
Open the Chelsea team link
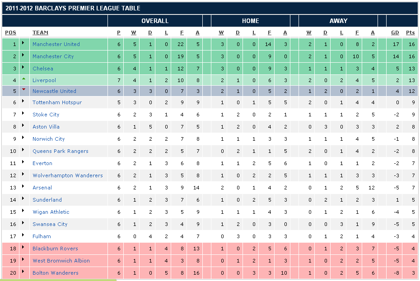tap(42, 69)
